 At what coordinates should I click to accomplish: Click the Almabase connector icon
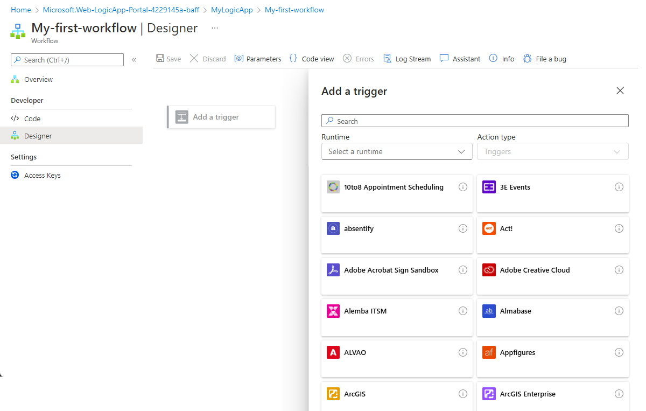489,311
